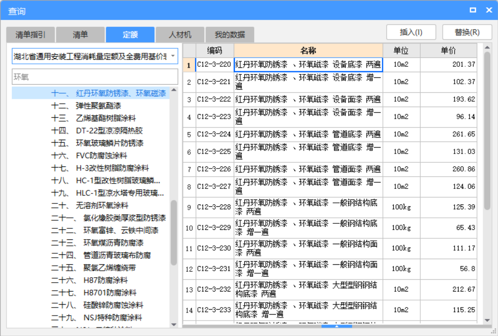The height and width of the screenshot is (336, 498).
Task: Click the 替换(R) button
Action: coord(467,32)
